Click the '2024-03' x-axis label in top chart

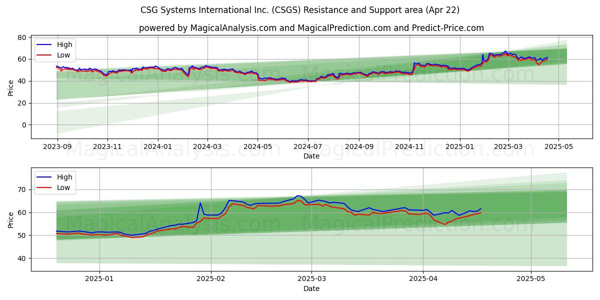point(207,147)
